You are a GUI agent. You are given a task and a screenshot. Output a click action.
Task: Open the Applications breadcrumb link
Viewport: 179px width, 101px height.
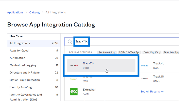pyautogui.click(x=15, y=12)
